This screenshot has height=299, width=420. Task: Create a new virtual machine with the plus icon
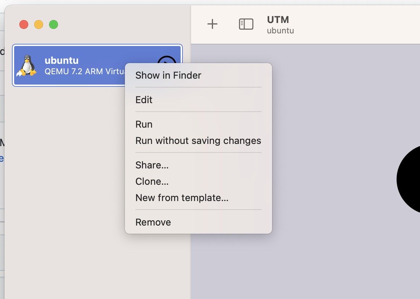212,24
